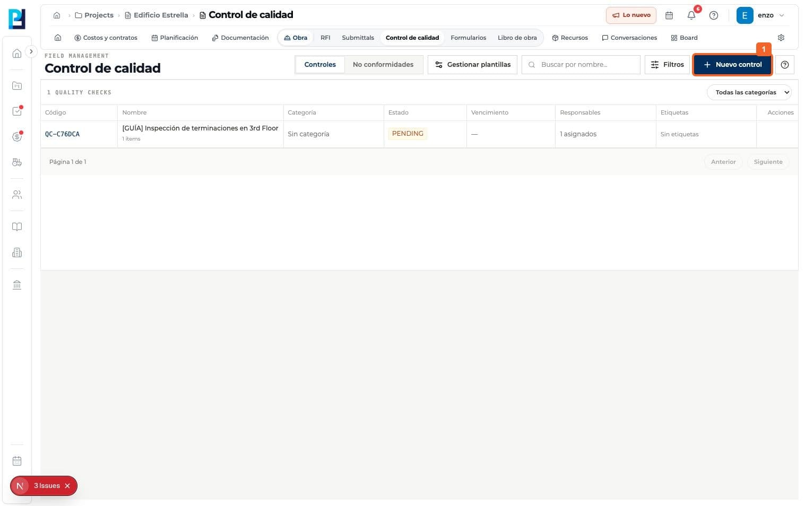The image size is (805, 506).
Task: Click Gestionar plantillas button
Action: click(472, 65)
